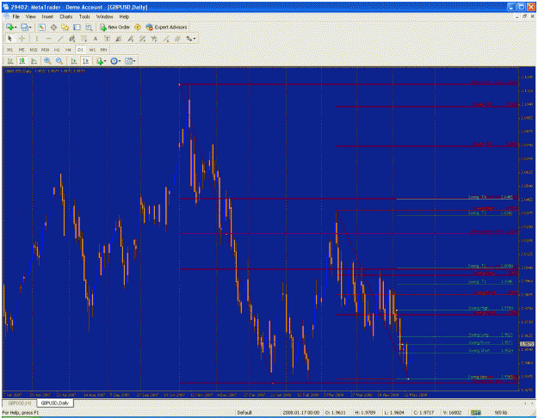This screenshot has height=418, width=538.
Task: Draw a vertical line with the line tool
Action: pos(36,39)
